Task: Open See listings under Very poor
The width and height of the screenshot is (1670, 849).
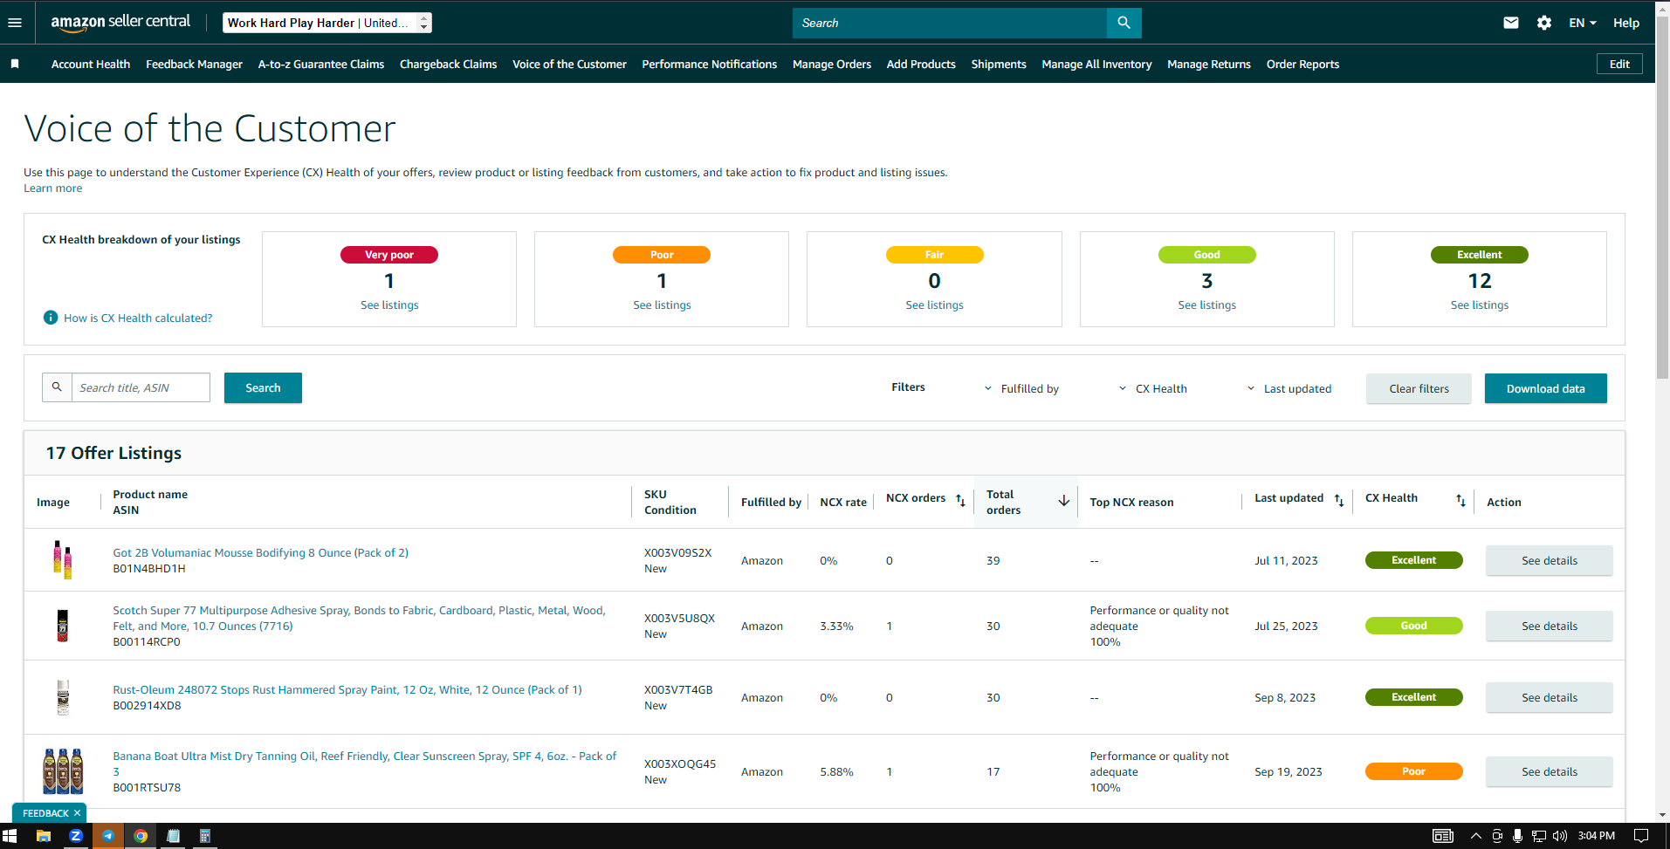Action: tap(389, 305)
